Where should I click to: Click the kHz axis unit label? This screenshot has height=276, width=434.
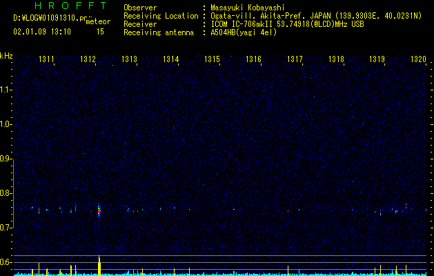6,56
